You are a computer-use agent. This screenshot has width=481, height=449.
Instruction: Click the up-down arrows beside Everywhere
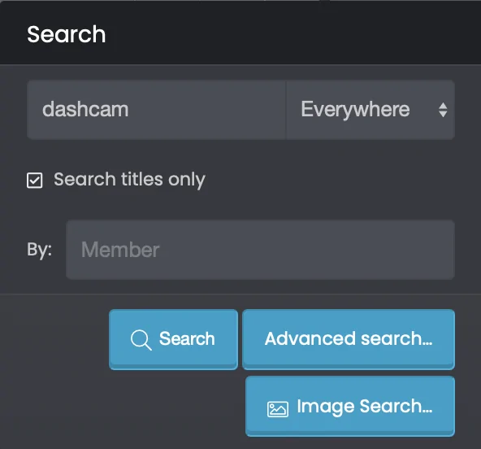443,110
